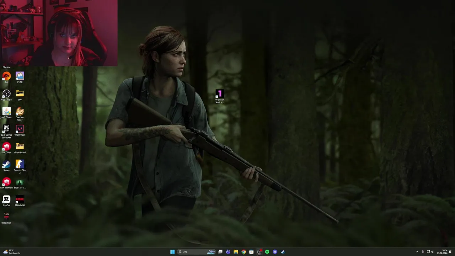Image resolution: width=455 pixels, height=256 pixels.
Task: Open Microsoft Teams from the taskbar
Action: point(228,252)
